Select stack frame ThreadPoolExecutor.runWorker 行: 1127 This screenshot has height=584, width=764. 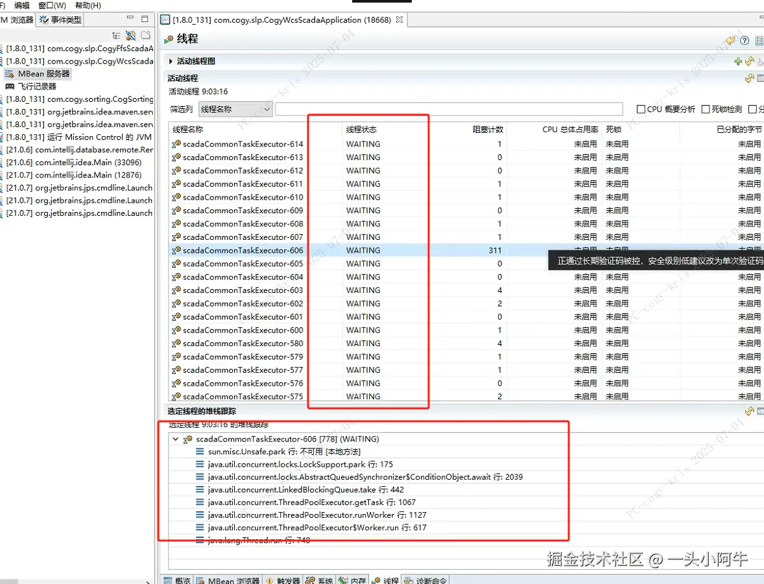click(317, 515)
